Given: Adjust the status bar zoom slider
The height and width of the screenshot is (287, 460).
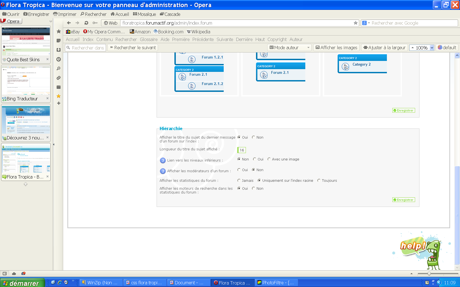Looking at the screenshot, I should (x=429, y=274).
